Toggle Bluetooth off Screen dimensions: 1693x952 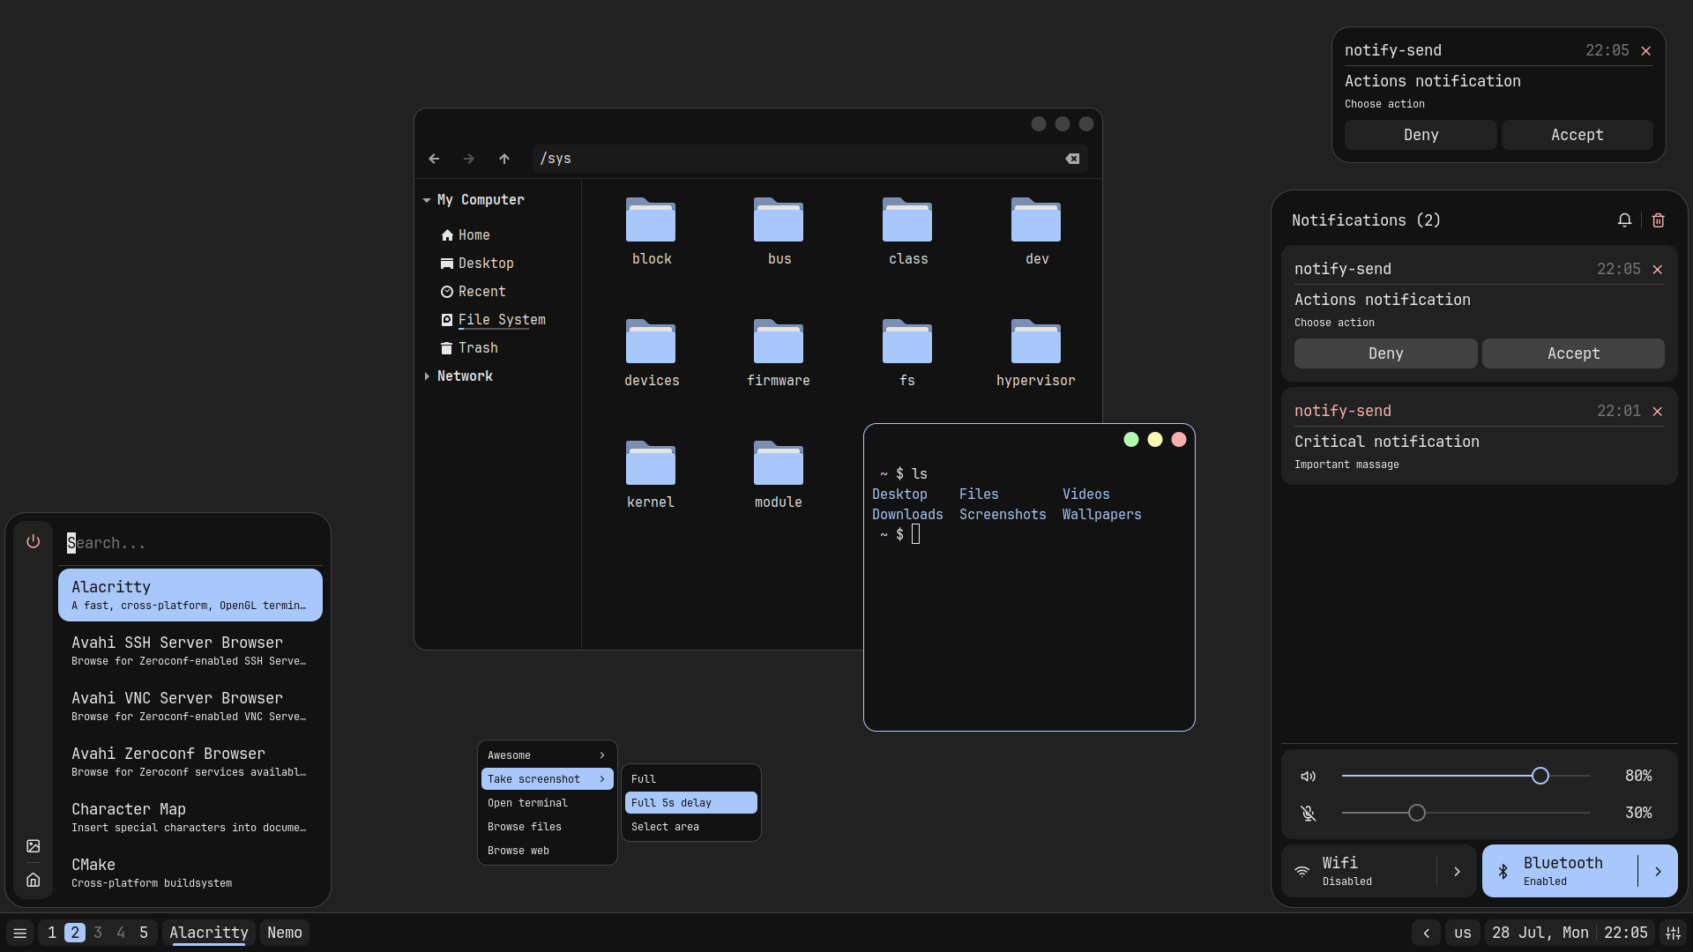(x=1559, y=871)
